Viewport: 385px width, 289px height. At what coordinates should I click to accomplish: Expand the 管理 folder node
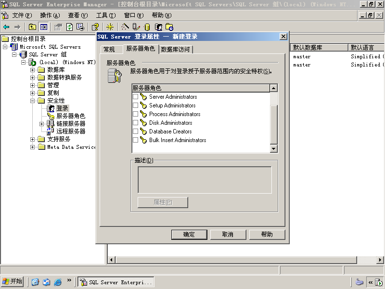tap(32, 85)
